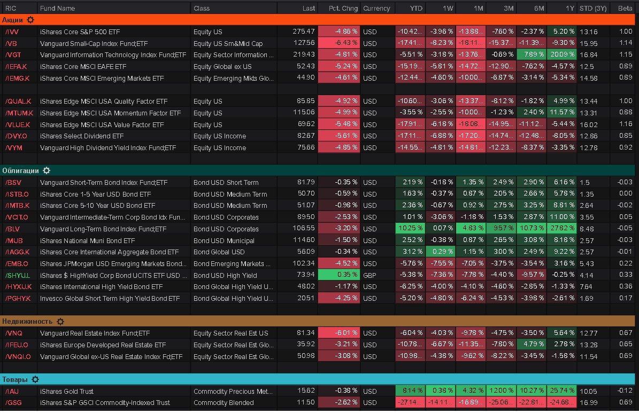Viewport: 639px width, 413px height.
Task: Sort by Beta column header
Action: point(625,8)
